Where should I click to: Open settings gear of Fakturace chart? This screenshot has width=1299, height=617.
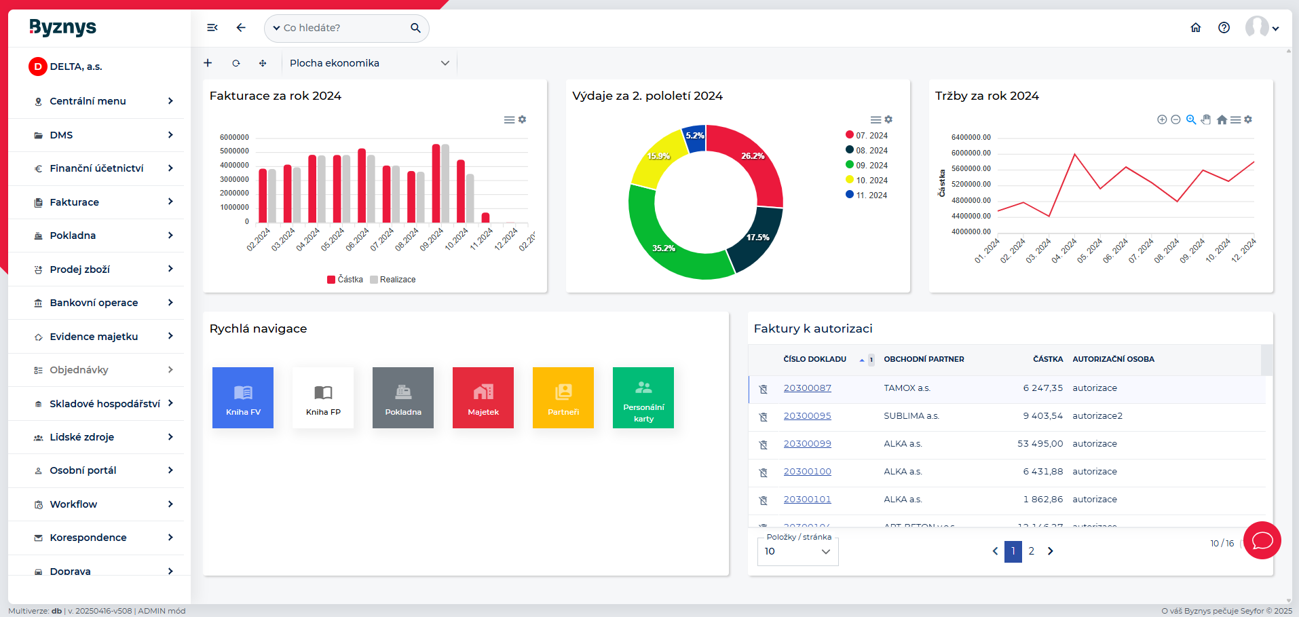pos(523,119)
